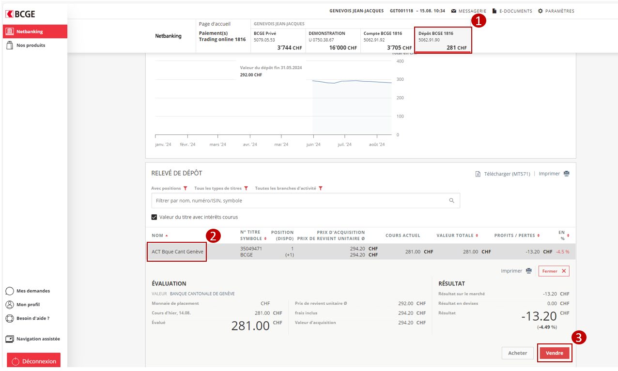
Task: Click Imprimer above the Fermer button
Action: click(511, 271)
